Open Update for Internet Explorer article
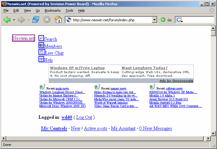The height and width of the screenshot is (149, 217). tap(59, 96)
